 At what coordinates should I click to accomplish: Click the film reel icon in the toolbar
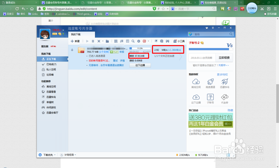pyautogui.click(x=162, y=41)
